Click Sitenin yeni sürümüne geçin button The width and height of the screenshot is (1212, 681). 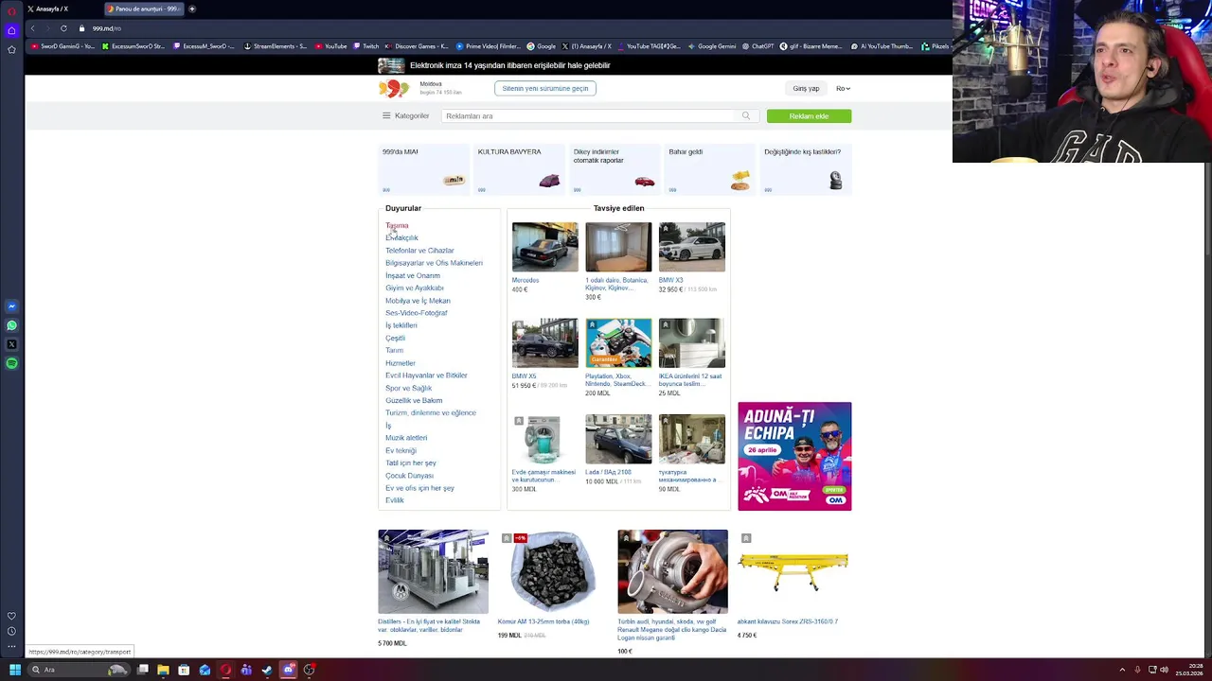(544, 88)
